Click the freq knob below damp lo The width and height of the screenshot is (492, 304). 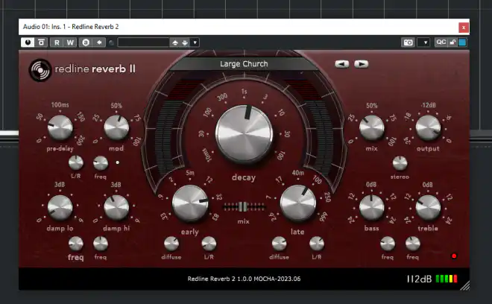pos(76,244)
